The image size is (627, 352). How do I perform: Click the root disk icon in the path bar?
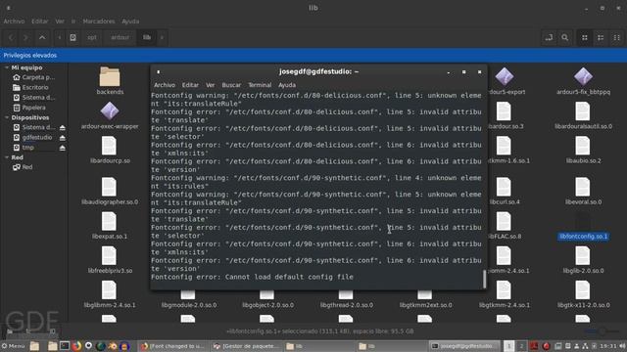point(72,37)
